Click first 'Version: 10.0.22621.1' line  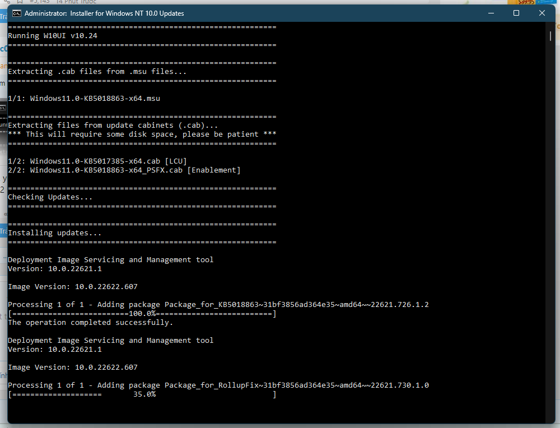point(55,269)
